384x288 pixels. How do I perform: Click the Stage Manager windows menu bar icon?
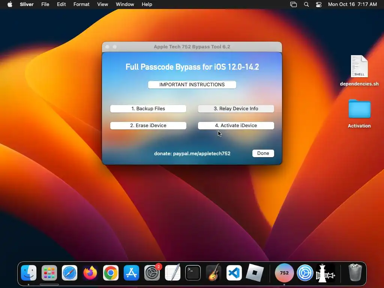click(293, 4)
